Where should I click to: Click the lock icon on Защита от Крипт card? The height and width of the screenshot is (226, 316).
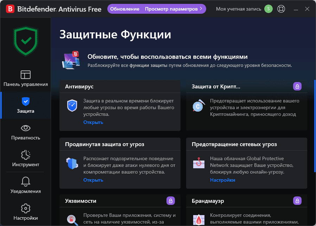(297, 87)
